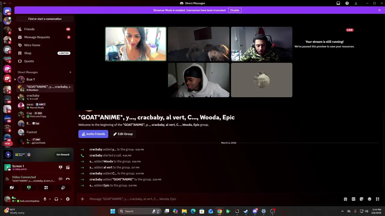Open Foxtrot direct message
385x216 pixels.
[45, 132]
